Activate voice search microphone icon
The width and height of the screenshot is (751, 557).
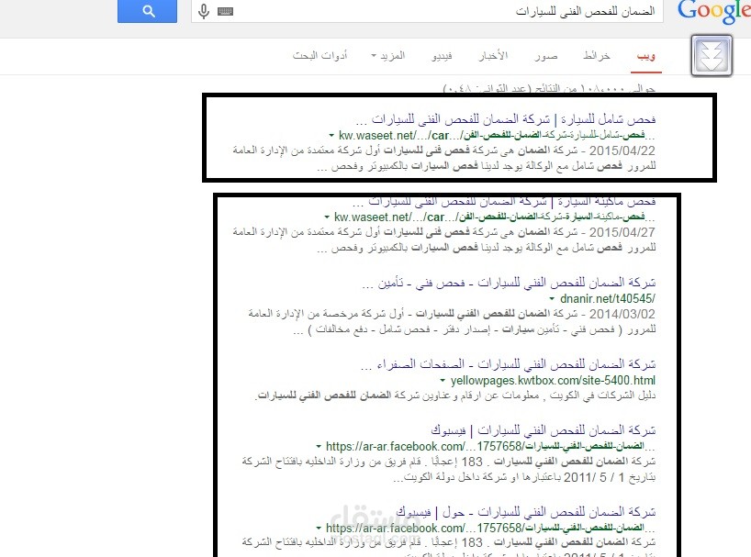pos(204,11)
